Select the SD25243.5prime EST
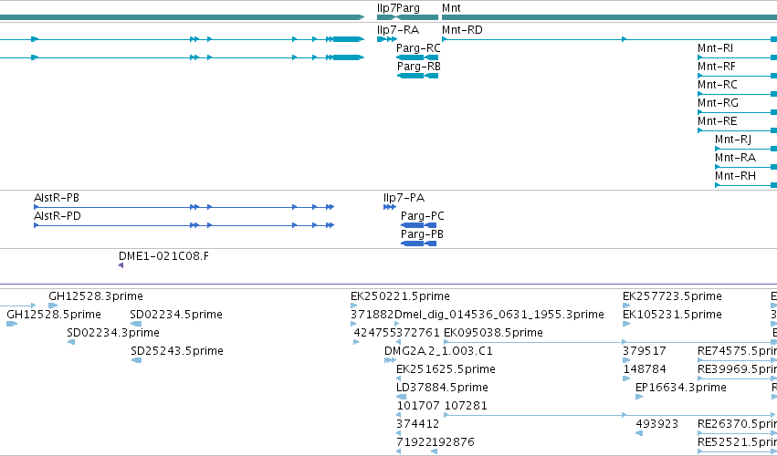 point(177,351)
